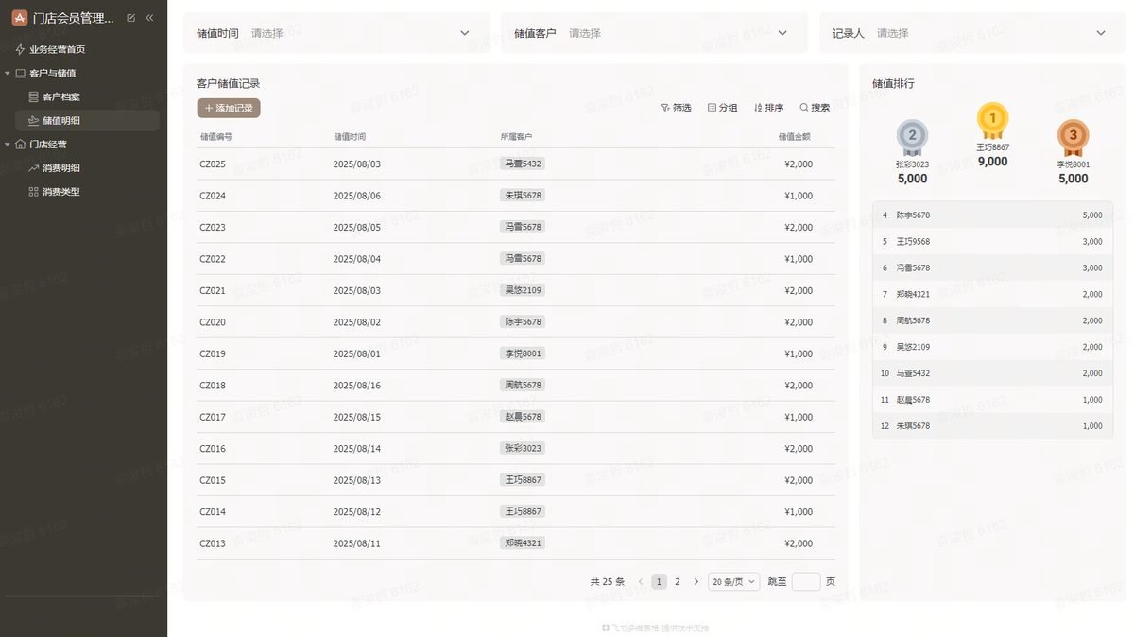Screen dimensions: 1134x637
Task: Expand the 储值时间 dropdown
Action: (x=337, y=33)
